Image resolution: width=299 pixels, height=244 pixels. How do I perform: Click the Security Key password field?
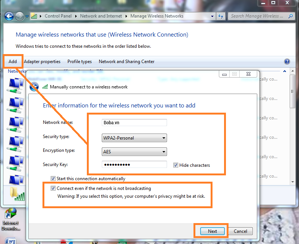coord(134,165)
